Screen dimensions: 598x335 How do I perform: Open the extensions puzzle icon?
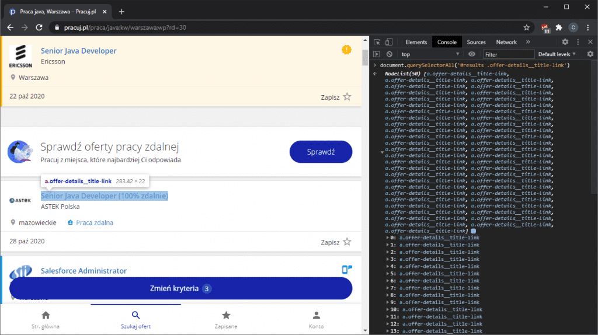[x=559, y=27]
